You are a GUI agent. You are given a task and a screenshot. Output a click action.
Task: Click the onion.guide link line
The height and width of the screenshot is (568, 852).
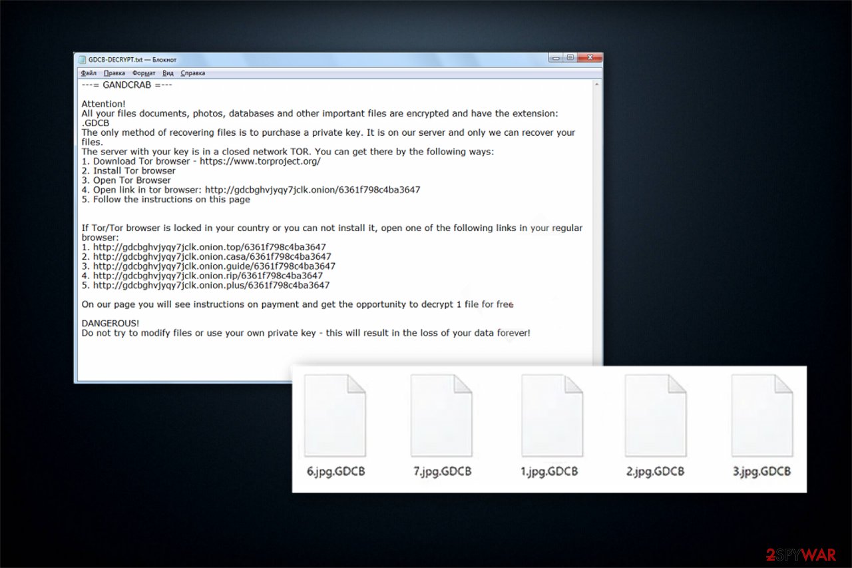click(x=208, y=266)
